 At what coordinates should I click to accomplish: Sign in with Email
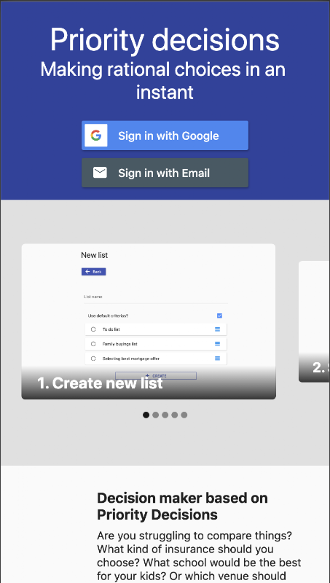165,173
